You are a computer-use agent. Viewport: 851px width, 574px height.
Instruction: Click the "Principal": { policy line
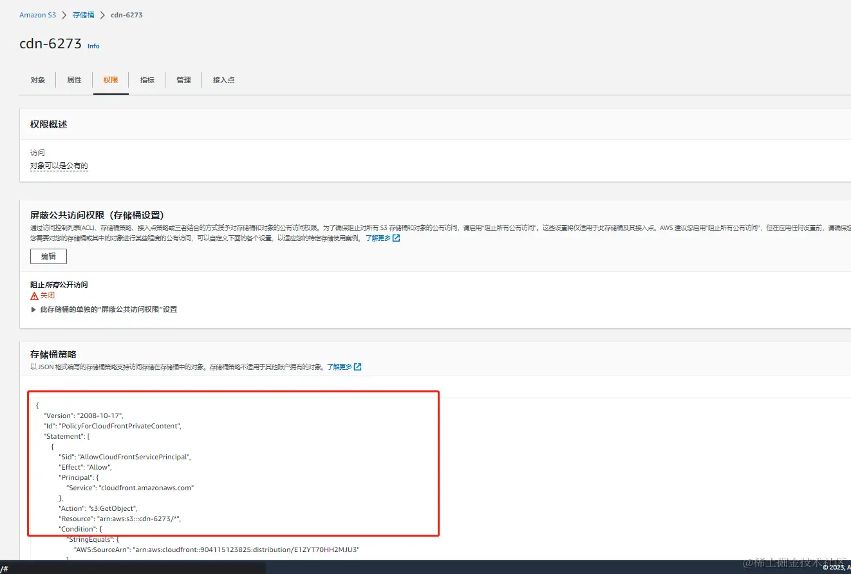point(80,477)
